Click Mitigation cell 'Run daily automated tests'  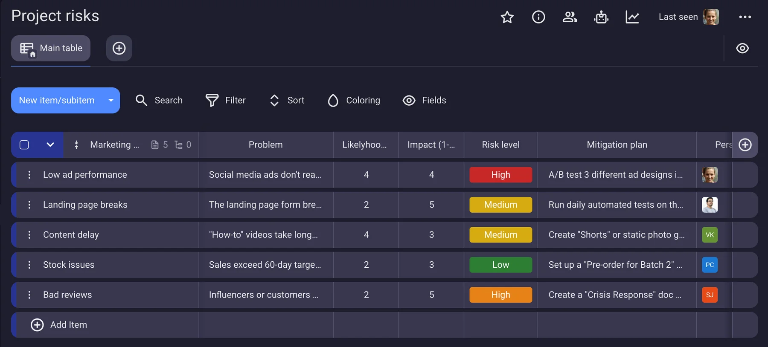point(617,205)
